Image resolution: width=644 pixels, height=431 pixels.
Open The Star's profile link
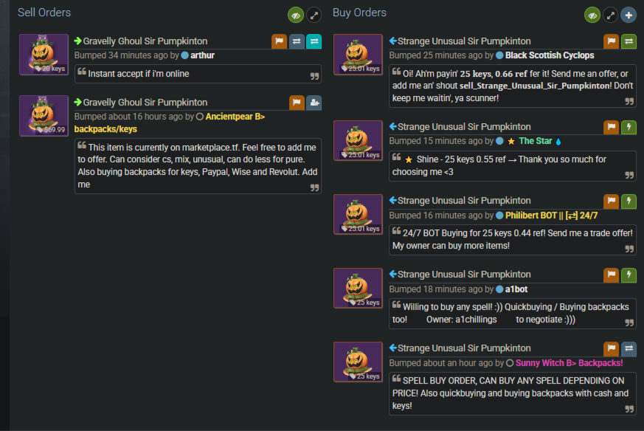(x=535, y=141)
